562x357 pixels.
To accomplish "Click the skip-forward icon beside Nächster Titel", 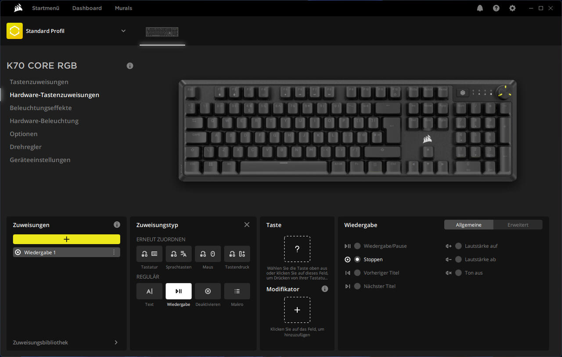I will click(348, 286).
